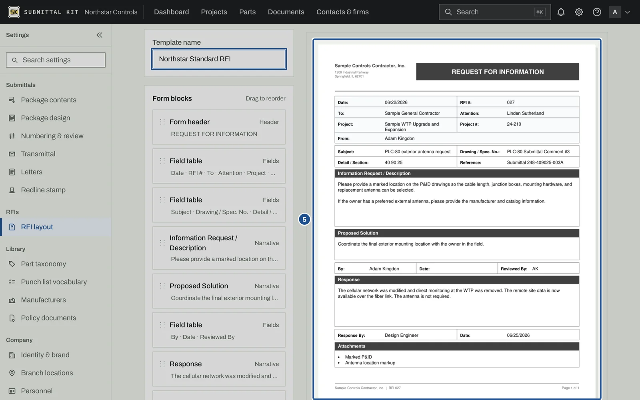Screen dimensions: 640x400
Task: Click the Manufacturers factory icon
Action: 12,300
